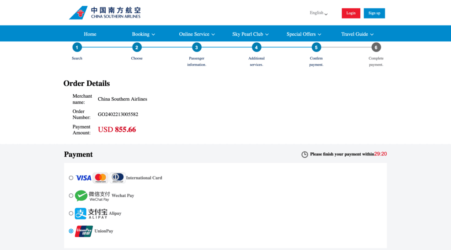Click the Confirm payment step label
451x250 pixels.
point(316,62)
